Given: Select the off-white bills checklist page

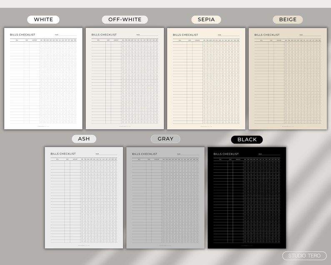Looking at the screenshot, I should [x=125, y=78].
